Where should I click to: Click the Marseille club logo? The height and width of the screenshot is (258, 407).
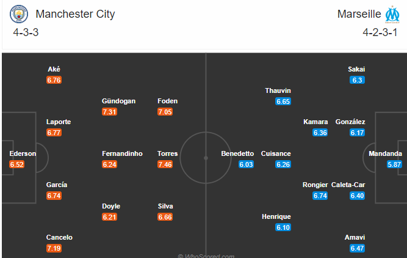click(391, 15)
